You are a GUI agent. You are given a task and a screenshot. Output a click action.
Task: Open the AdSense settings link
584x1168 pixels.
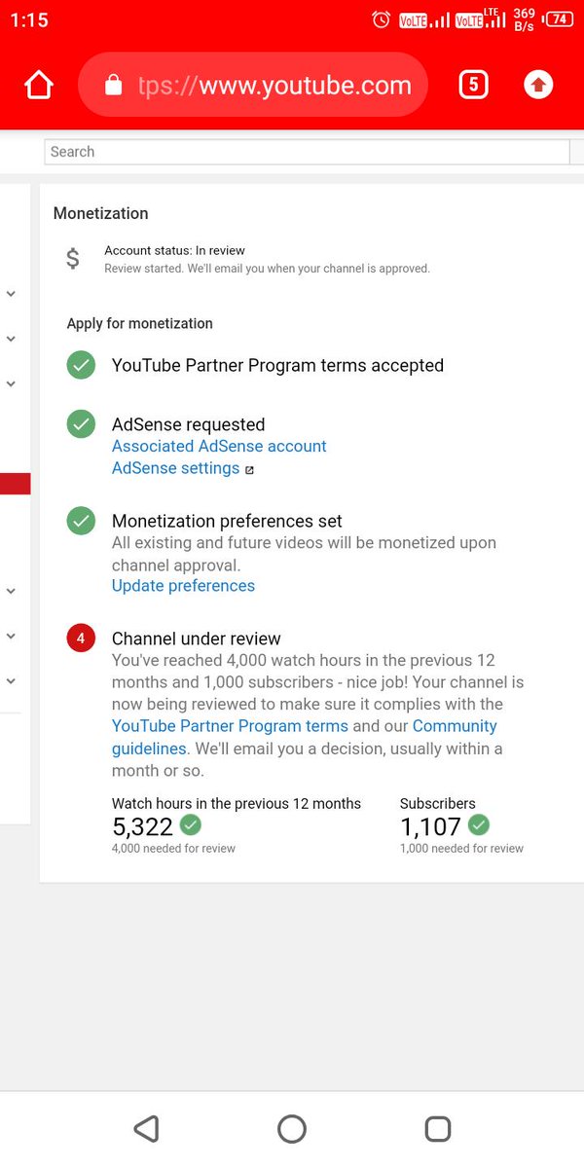point(175,468)
